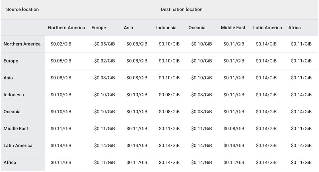Click the Northern America row label
319x172 pixels.
22,44
